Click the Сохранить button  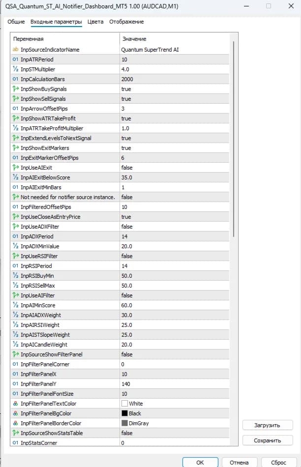268,440
